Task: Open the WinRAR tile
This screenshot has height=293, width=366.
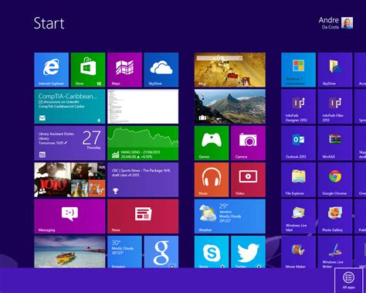Action: 335,143
